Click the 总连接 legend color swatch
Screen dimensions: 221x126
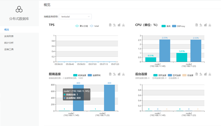point(185,75)
